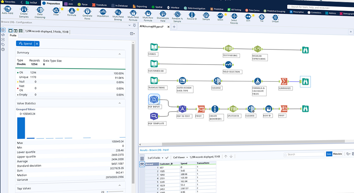Switch to APAJourneyV4.yxmd workflow tab
The height and width of the screenshot is (193, 354).
pos(152,26)
